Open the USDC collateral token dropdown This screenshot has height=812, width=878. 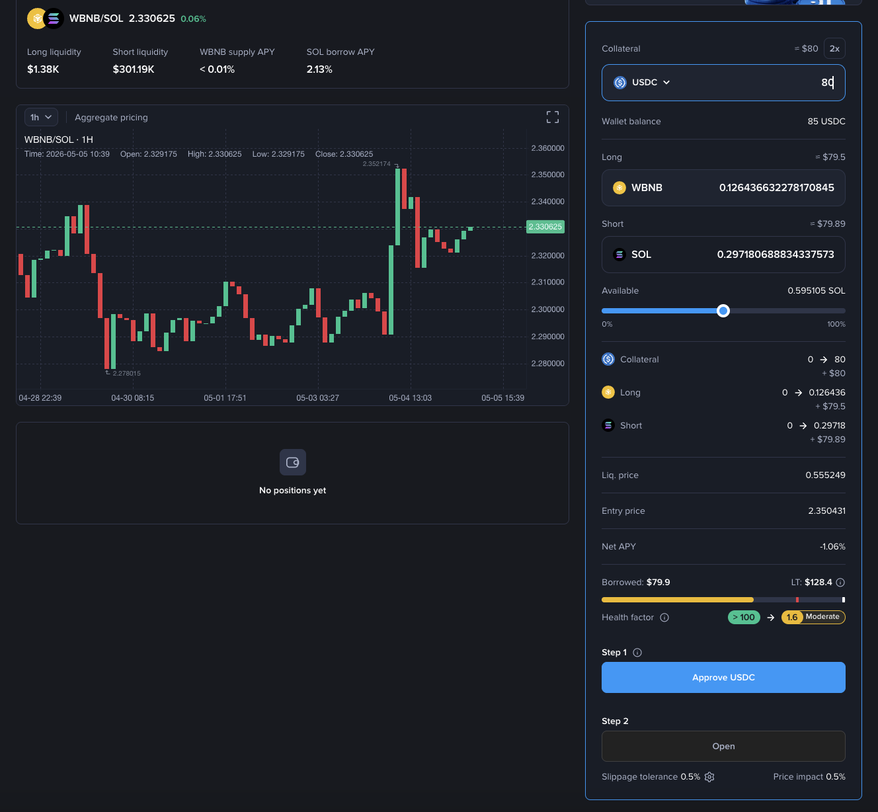coord(643,83)
